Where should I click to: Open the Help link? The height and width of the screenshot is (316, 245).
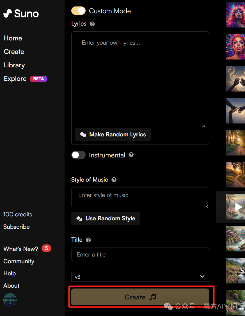(10, 273)
